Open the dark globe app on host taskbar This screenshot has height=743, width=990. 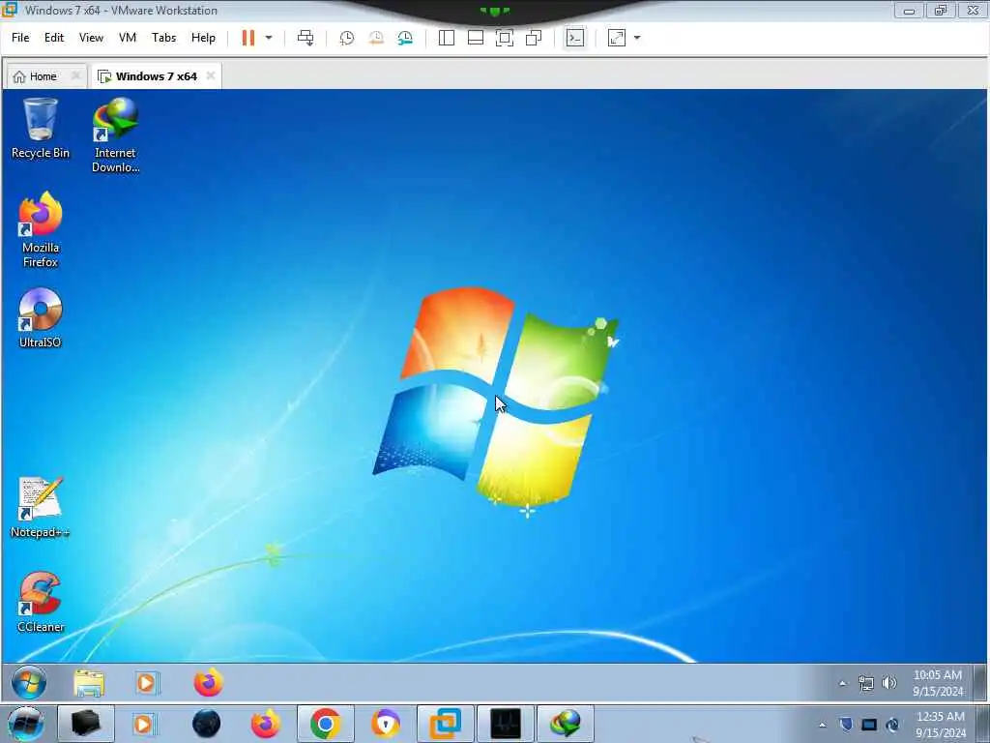(x=206, y=724)
